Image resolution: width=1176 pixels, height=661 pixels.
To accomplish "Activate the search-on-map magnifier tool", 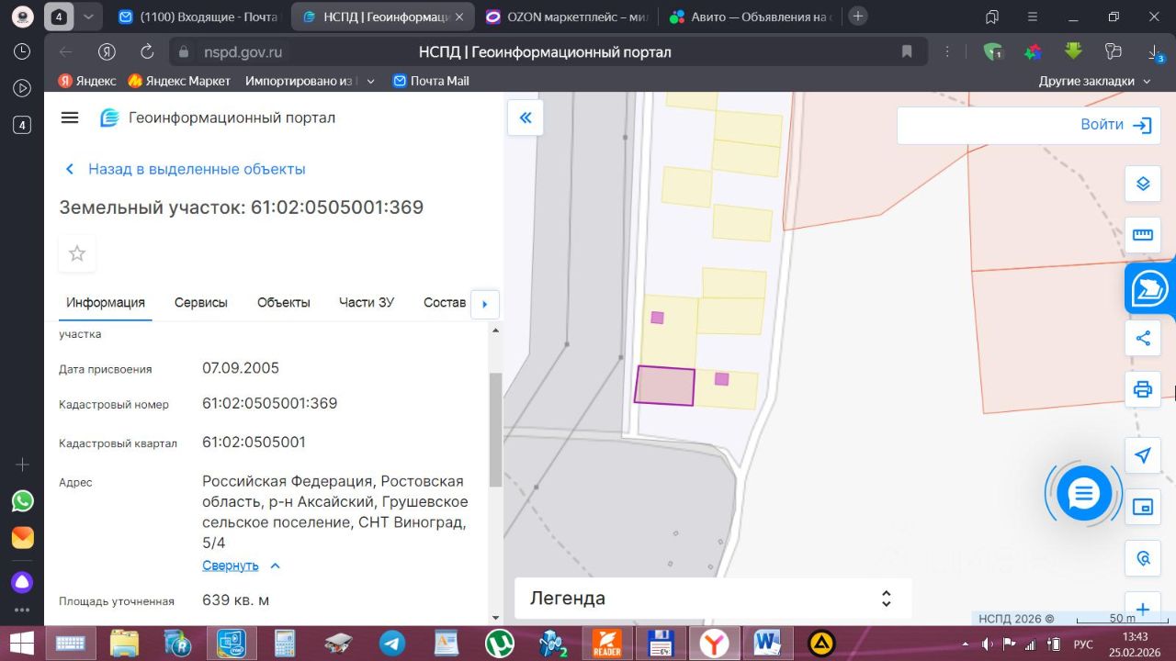I will click(x=1143, y=558).
